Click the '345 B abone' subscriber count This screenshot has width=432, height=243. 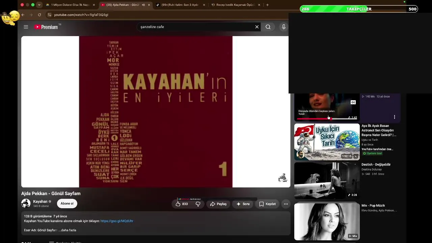click(x=41, y=206)
